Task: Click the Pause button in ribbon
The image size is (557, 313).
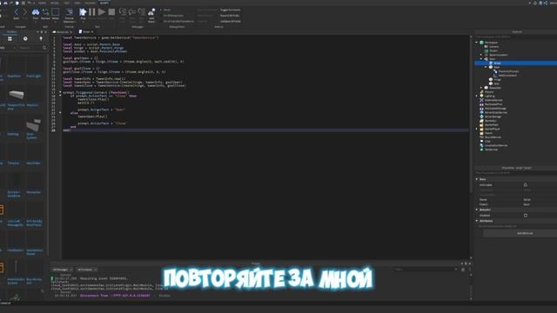Action: click(92, 12)
